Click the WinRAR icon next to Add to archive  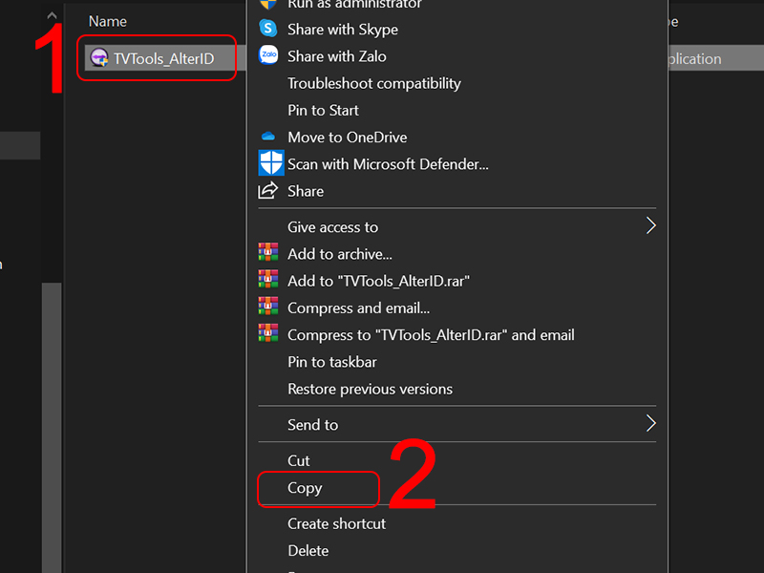270,254
